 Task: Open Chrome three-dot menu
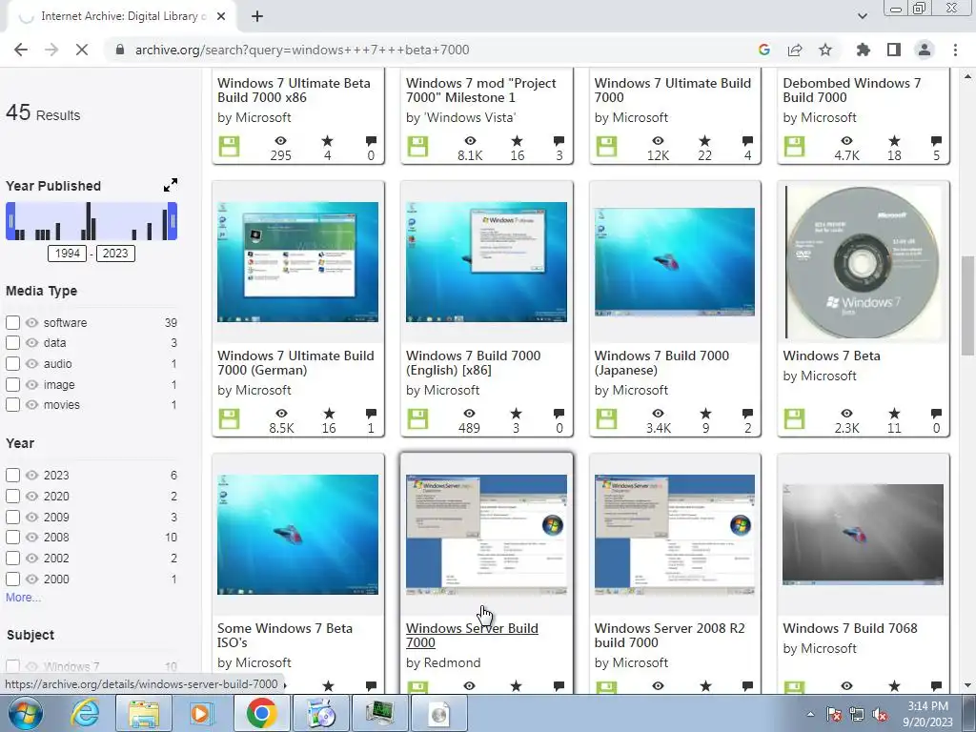tap(955, 50)
